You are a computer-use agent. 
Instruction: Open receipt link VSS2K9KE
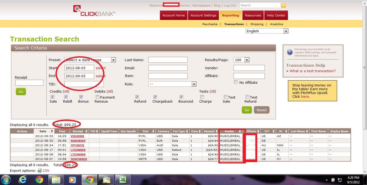tap(78, 136)
